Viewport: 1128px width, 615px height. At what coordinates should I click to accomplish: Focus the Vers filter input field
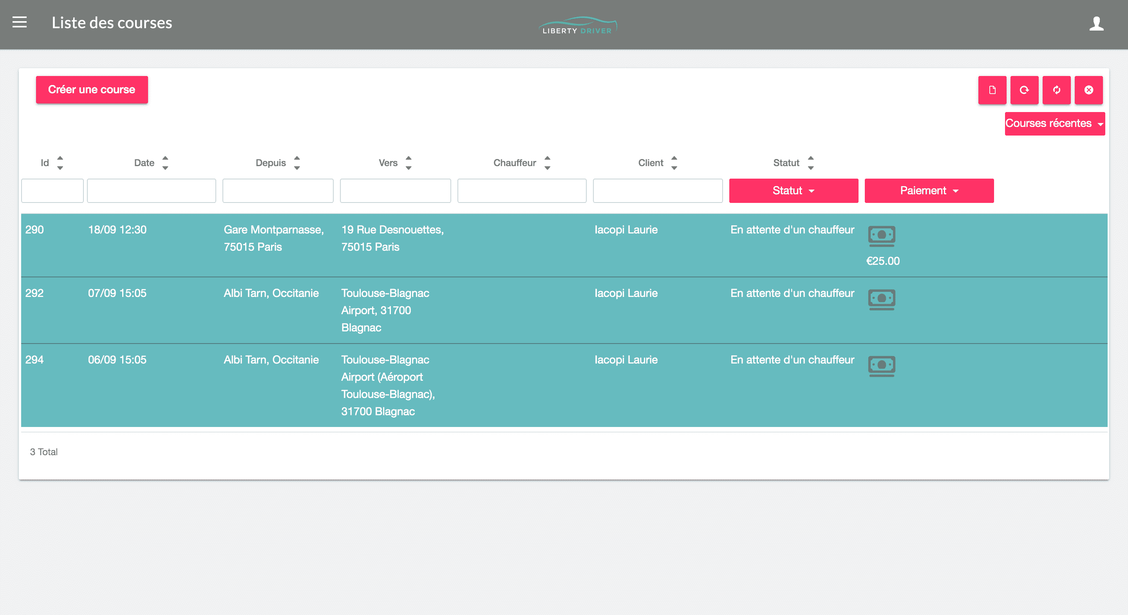click(395, 190)
